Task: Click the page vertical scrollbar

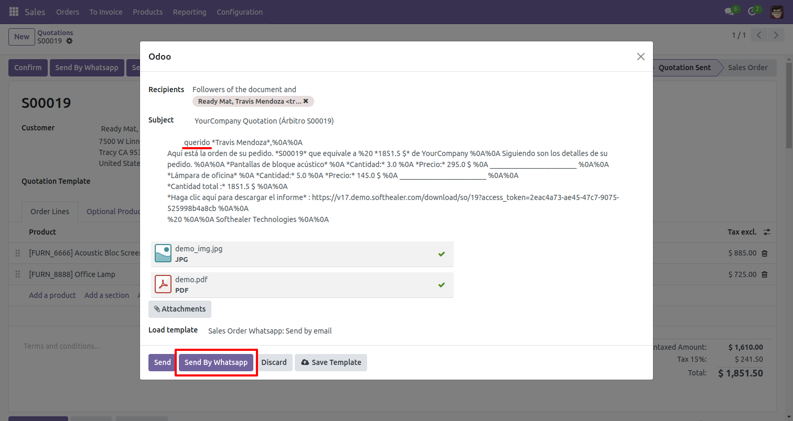Action: tap(789, 105)
